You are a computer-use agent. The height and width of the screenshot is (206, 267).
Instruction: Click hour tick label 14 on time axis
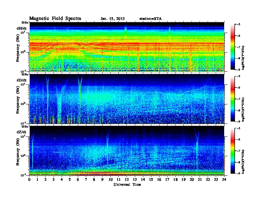(x=143, y=179)
